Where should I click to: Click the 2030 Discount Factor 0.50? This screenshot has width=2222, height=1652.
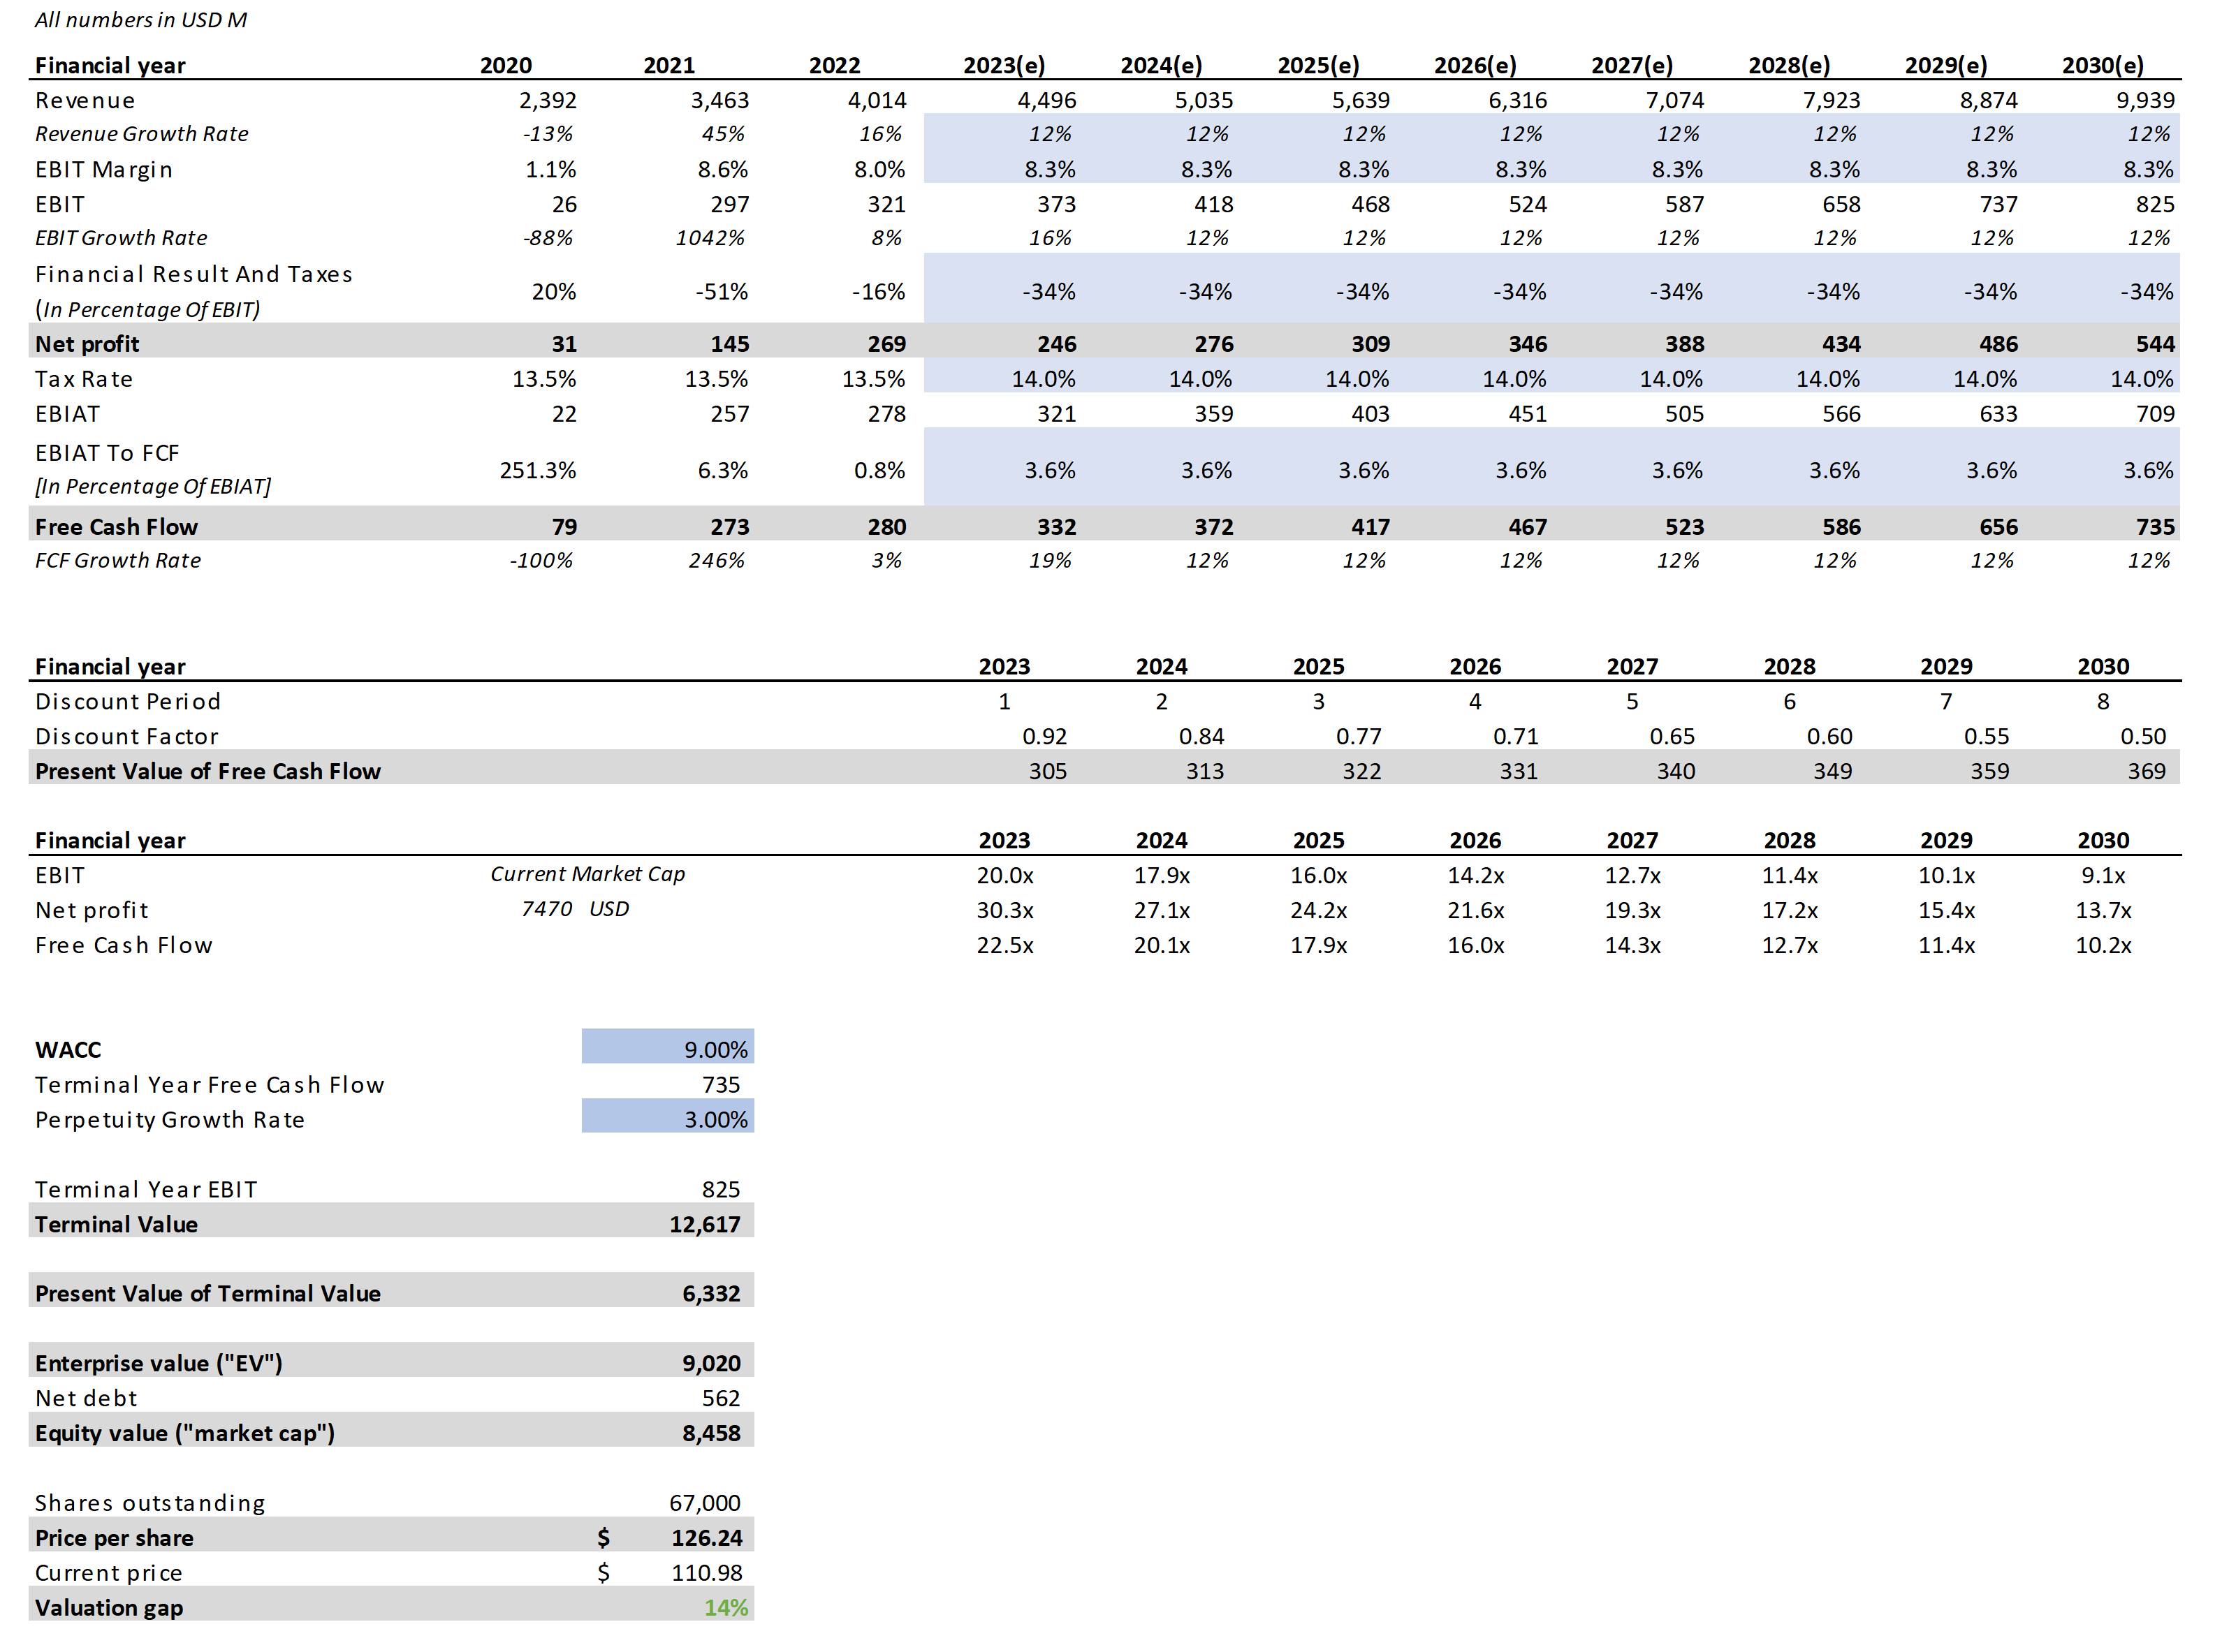[x=2143, y=736]
